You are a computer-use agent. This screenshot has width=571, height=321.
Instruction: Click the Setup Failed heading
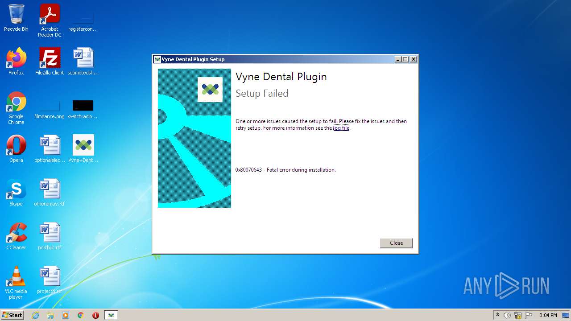[262, 94]
